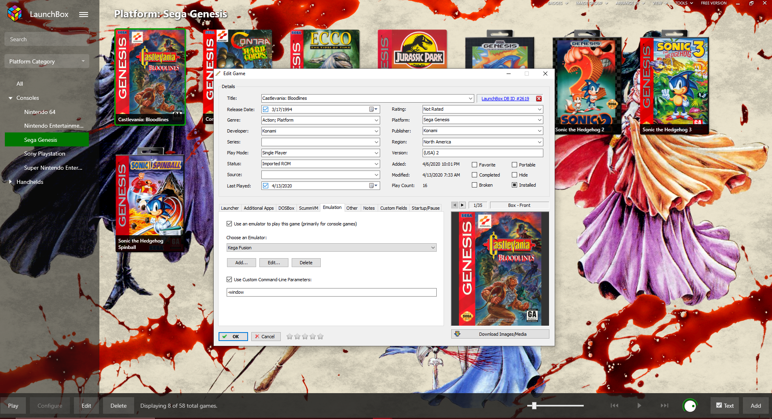Open the Release Date calendar picker
The image size is (772, 419).
pyautogui.click(x=374, y=109)
